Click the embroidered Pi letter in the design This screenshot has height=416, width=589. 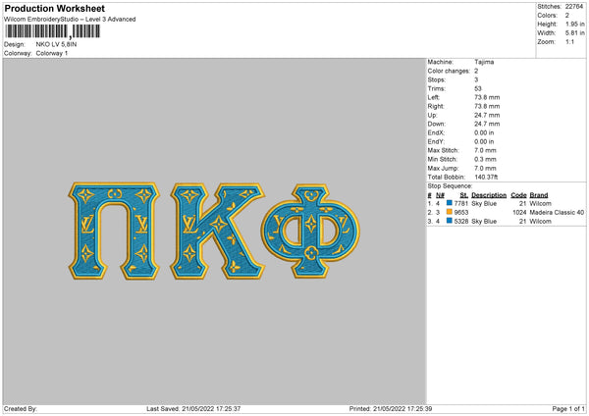pyautogui.click(x=114, y=231)
